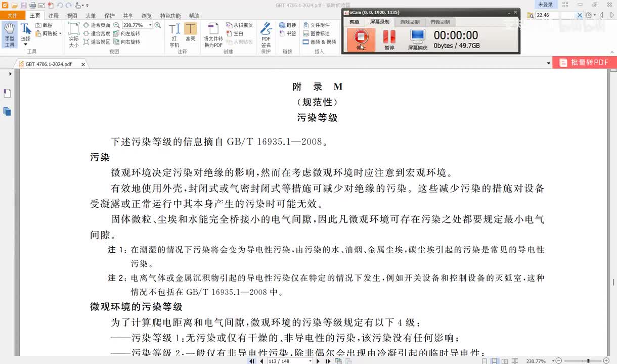This screenshot has height=364, width=617.
Task: Click the ribbon zoom in magnifier
Action: point(158,25)
